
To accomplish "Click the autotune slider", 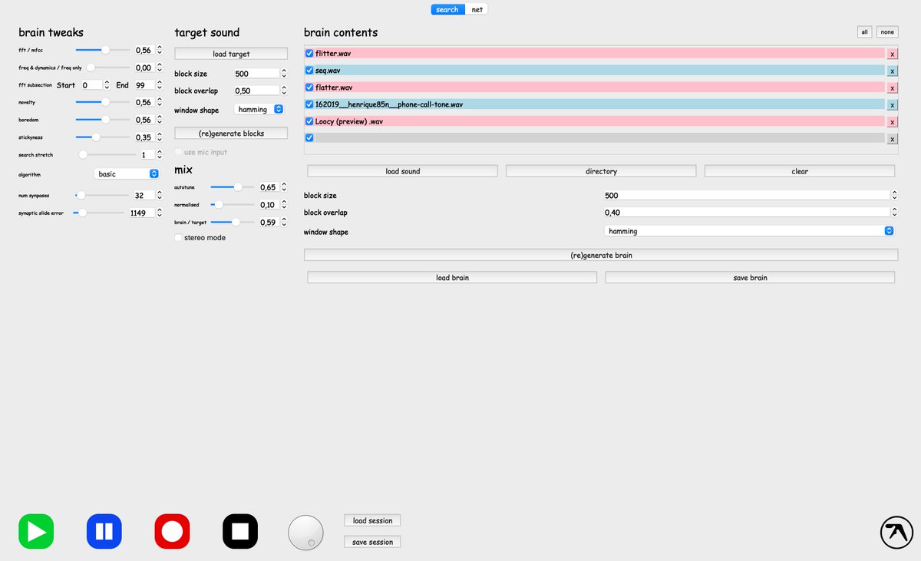I will click(x=233, y=187).
